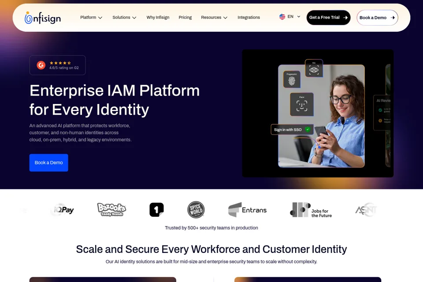Click the US flag language icon
423x282 pixels.
coord(282,17)
